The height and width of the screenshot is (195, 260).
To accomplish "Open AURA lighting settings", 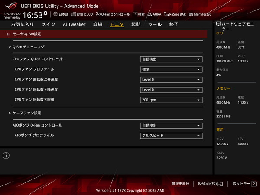I will [154, 14].
